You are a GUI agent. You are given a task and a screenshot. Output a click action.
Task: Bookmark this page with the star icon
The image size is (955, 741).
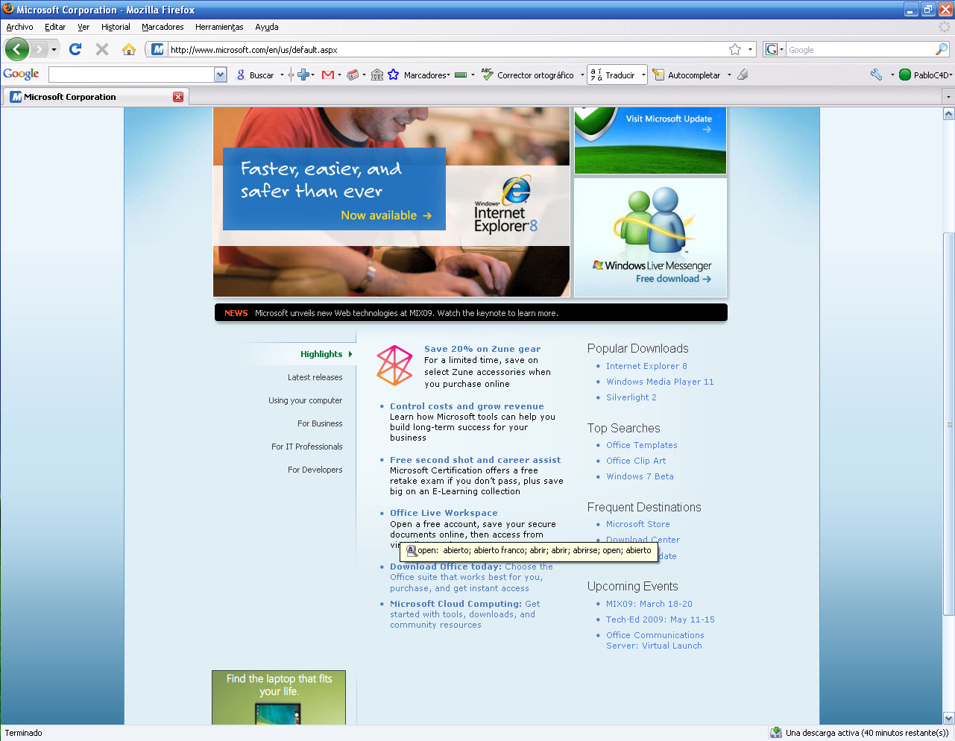735,49
